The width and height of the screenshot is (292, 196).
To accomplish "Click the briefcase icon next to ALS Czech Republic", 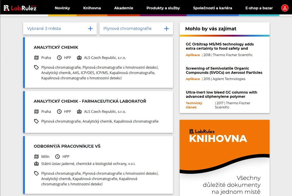I will [79, 57].
